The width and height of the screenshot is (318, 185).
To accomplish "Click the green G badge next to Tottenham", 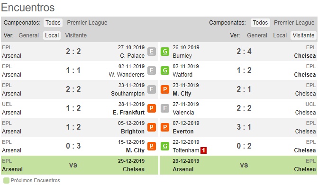I will (x=165, y=146).
